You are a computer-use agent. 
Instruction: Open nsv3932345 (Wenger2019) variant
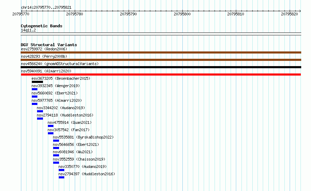(x=56, y=86)
